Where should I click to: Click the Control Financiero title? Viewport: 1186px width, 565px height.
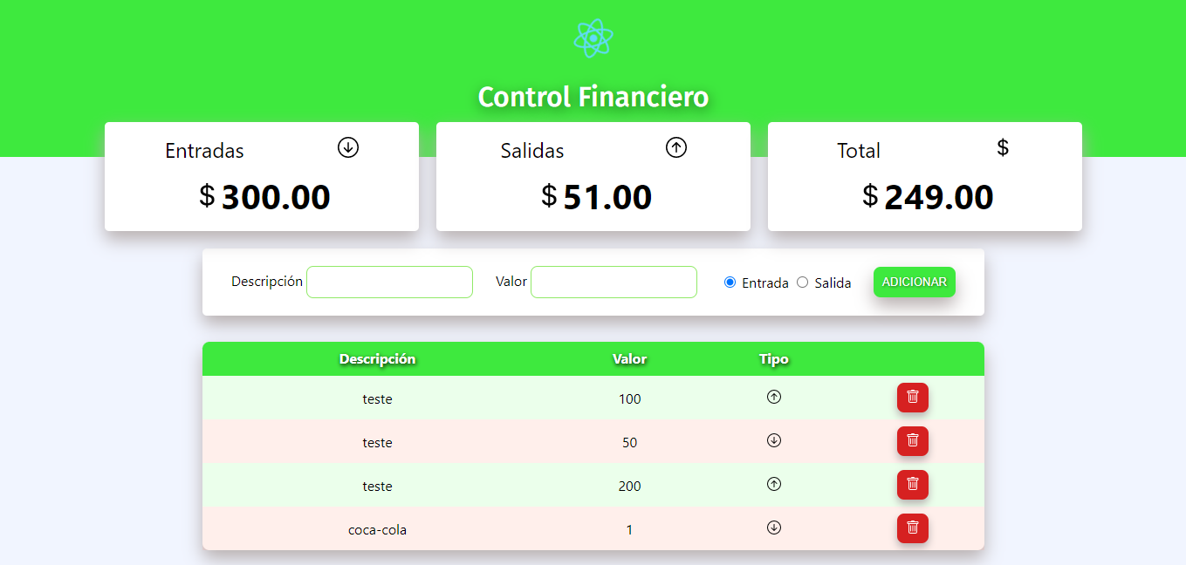pyautogui.click(x=593, y=97)
